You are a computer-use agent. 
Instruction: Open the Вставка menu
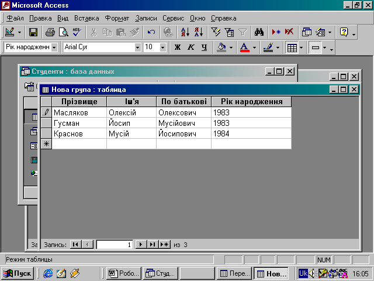(x=86, y=18)
